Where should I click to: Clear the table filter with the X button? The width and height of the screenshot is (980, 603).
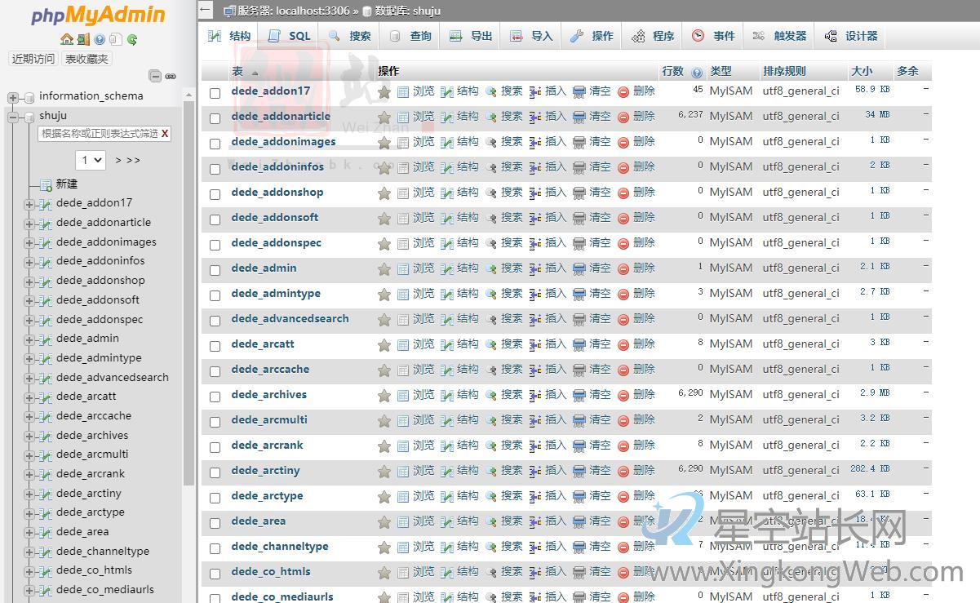point(162,132)
